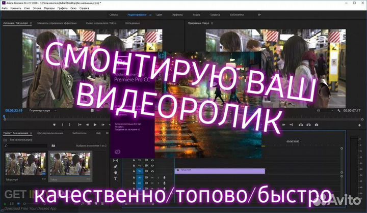Toggle sync lock on V3 track
This screenshot has width=367, height=213.
[146, 160]
